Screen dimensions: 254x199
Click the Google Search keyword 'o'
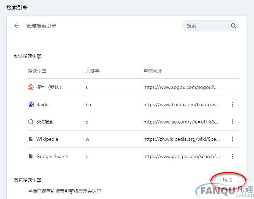tap(87, 156)
